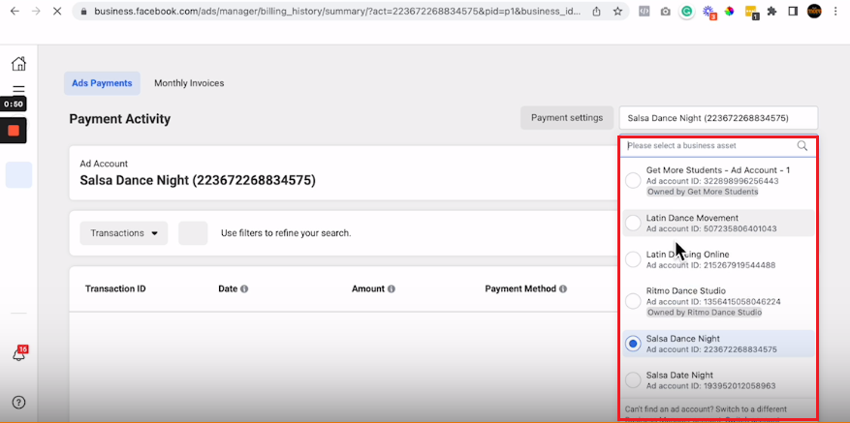Click the recording timer showing 0:50
The image size is (850, 423).
click(14, 104)
